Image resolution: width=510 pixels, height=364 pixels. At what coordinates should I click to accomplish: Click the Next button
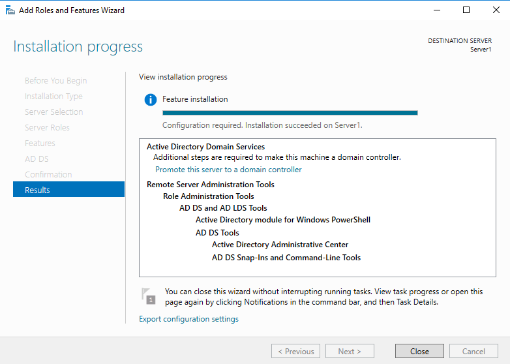pyautogui.click(x=350, y=352)
